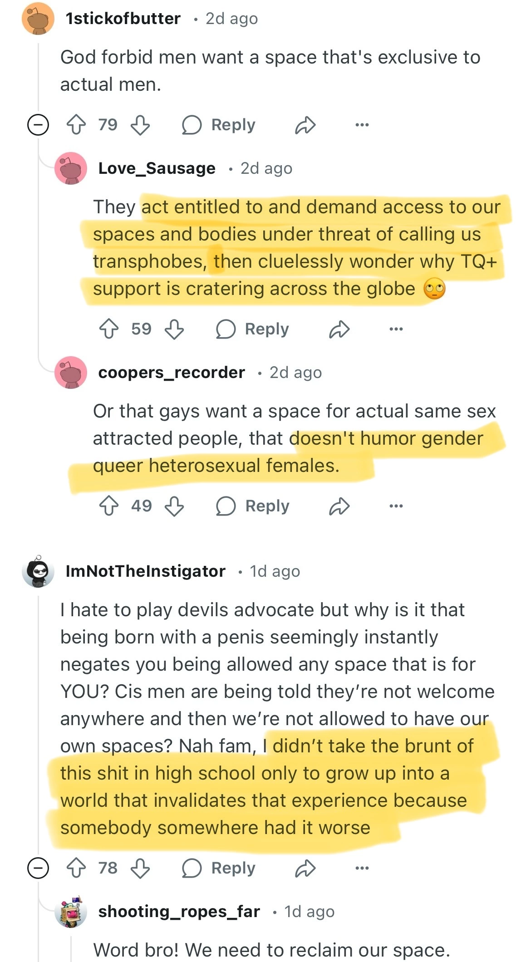
Task: Open more options for 1stickofbutter's comment
Action: point(362,125)
